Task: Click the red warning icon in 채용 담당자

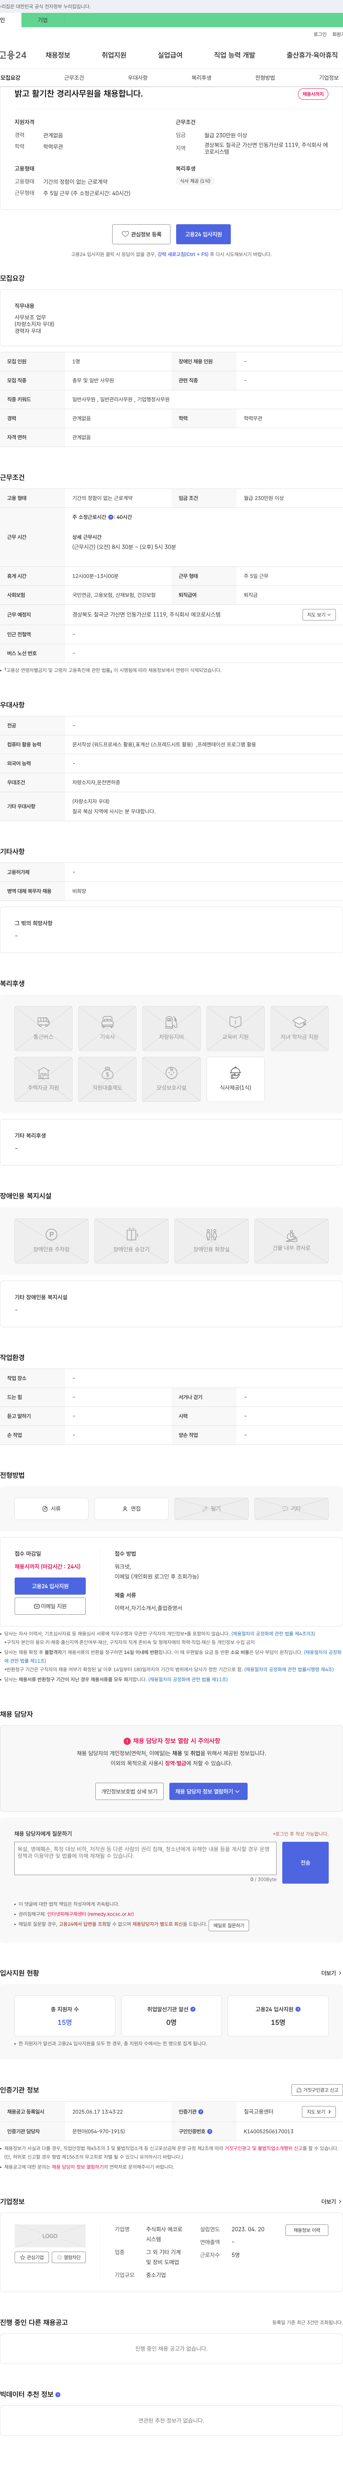Action: (128, 1741)
